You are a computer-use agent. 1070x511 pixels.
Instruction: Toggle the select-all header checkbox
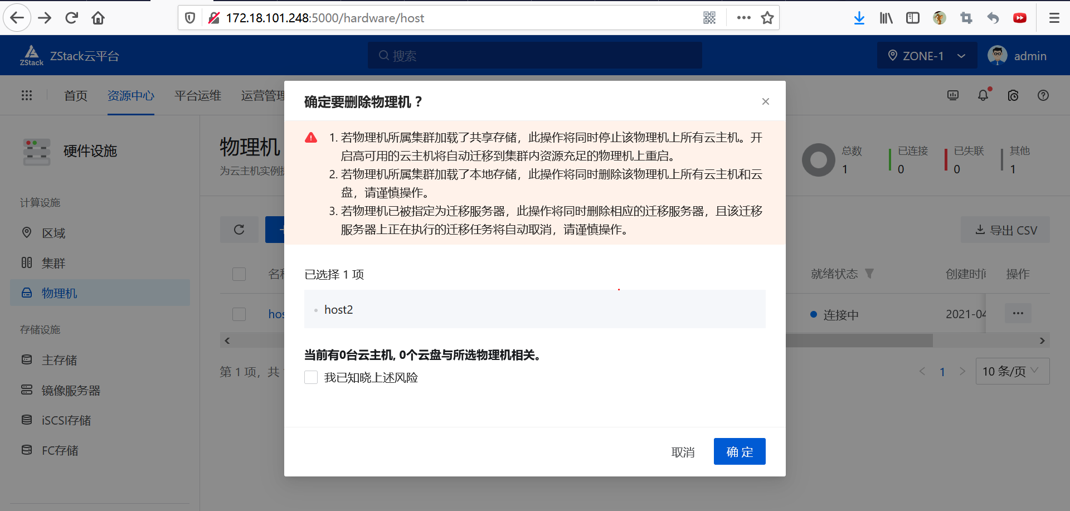239,274
